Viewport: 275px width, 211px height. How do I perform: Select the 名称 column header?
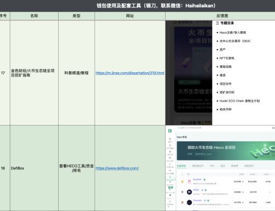pos(34,16)
